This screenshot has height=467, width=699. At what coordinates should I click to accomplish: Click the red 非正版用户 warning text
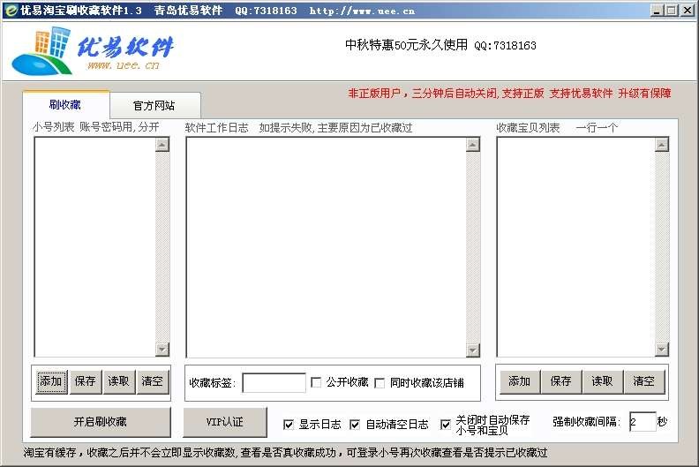coord(509,94)
